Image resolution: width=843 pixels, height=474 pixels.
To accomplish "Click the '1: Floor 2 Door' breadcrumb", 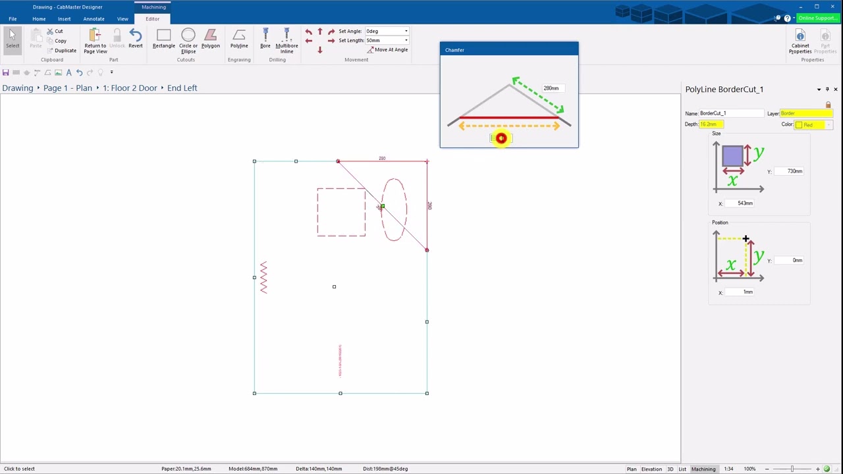I will [130, 88].
